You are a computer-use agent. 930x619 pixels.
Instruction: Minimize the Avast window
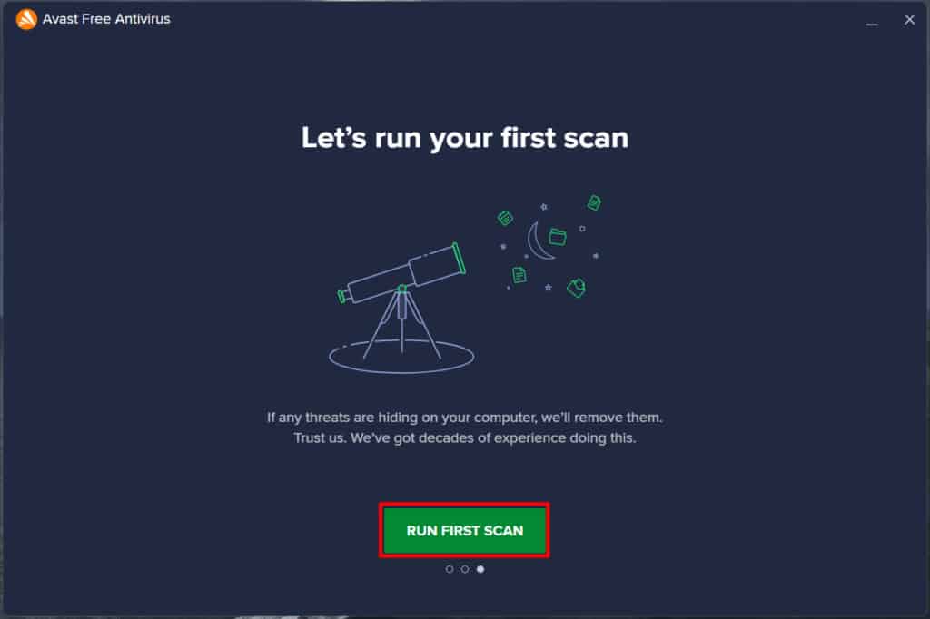[x=872, y=20]
